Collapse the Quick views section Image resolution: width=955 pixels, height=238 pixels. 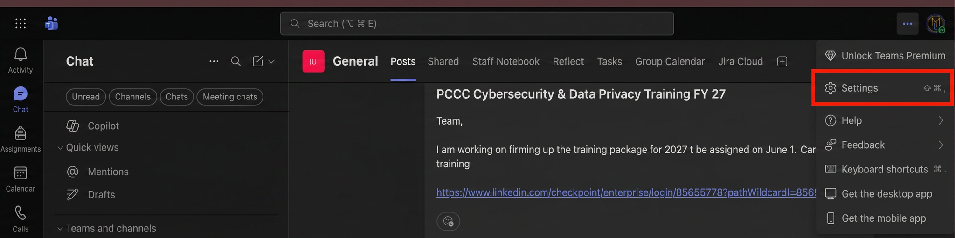coord(60,148)
